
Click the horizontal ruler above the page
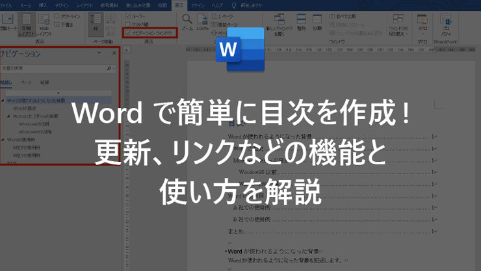coord(331,49)
